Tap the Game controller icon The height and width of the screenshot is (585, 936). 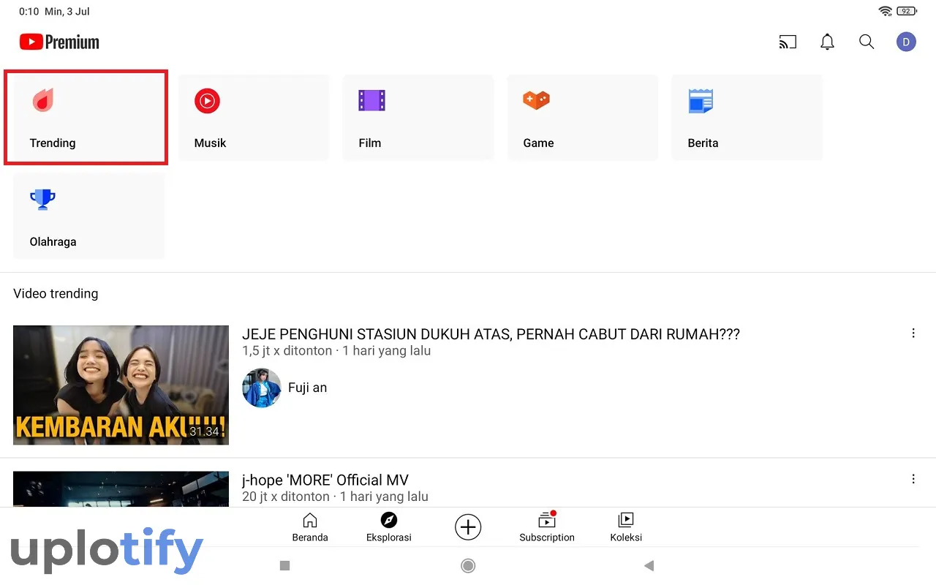536,99
